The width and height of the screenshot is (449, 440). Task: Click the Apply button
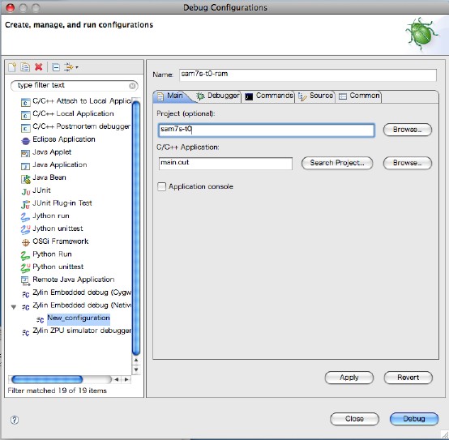point(349,378)
